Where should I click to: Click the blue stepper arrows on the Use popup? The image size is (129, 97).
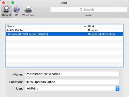[117, 88]
